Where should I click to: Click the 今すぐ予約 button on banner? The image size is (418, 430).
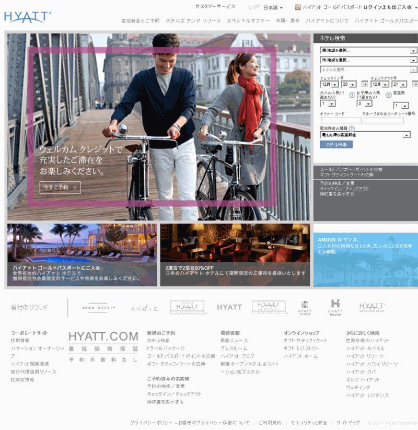[x=60, y=187]
